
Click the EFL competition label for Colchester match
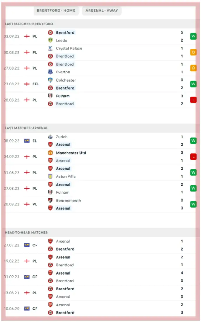click(x=36, y=84)
